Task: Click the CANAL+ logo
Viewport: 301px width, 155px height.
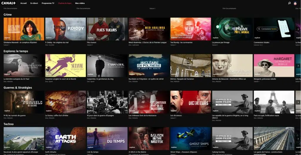Action: tap(9, 3)
